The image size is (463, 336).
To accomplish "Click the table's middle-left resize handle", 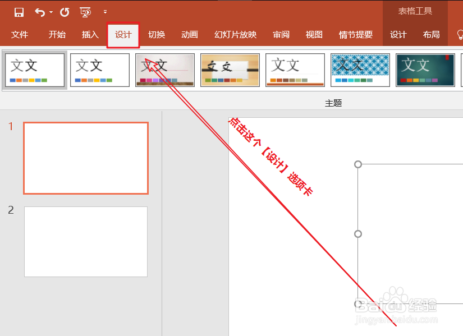I will (x=358, y=234).
